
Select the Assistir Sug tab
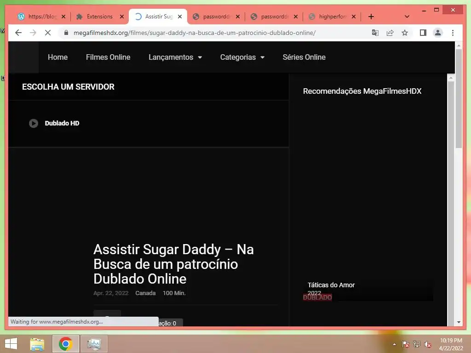159,17
